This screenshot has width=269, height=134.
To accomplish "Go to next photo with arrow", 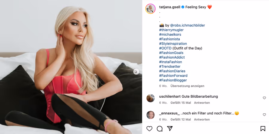I will pos(136,71).
